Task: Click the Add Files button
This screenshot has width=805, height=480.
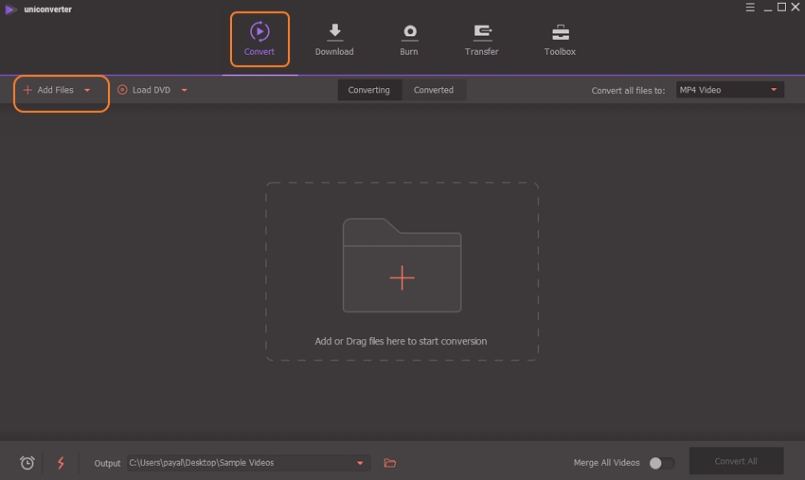Action: point(49,90)
